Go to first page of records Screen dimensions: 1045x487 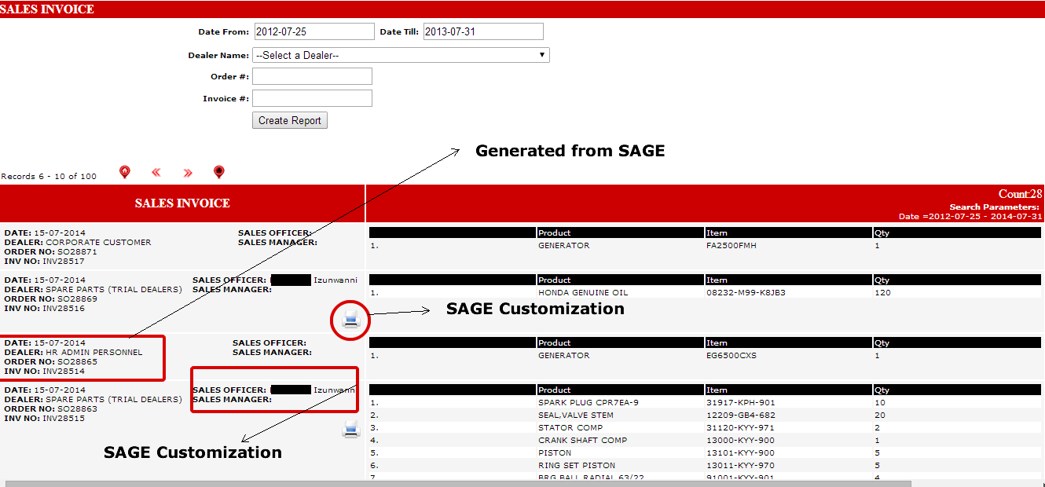[124, 172]
